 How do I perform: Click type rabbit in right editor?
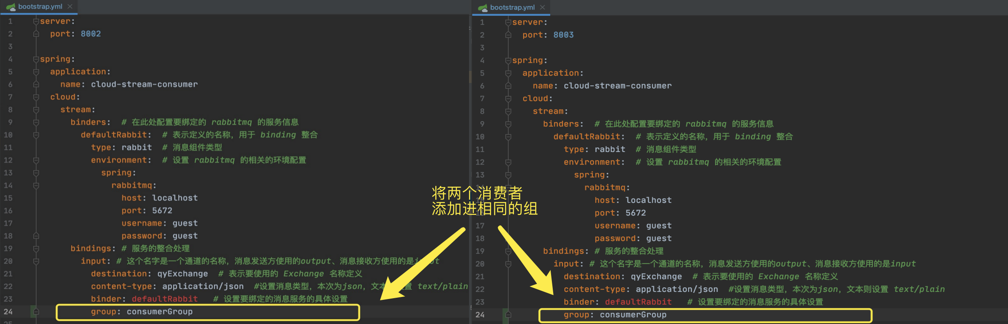click(610, 149)
